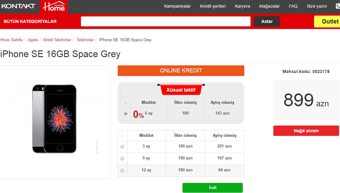Screen dimensions: 340x193
Task: Open Mağazalar menu item
Action: tap(270, 6)
